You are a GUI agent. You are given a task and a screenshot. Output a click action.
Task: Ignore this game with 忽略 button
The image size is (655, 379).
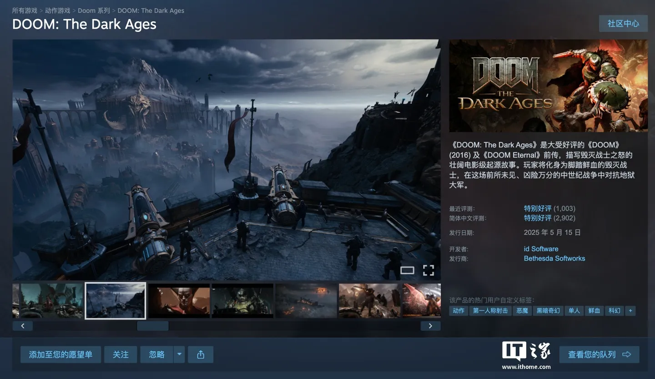click(157, 354)
